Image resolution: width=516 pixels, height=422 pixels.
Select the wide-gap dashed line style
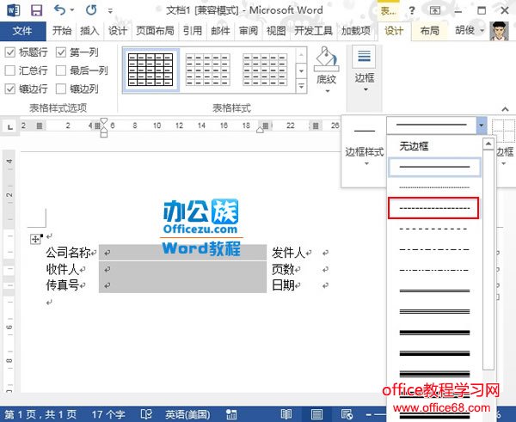pos(434,229)
